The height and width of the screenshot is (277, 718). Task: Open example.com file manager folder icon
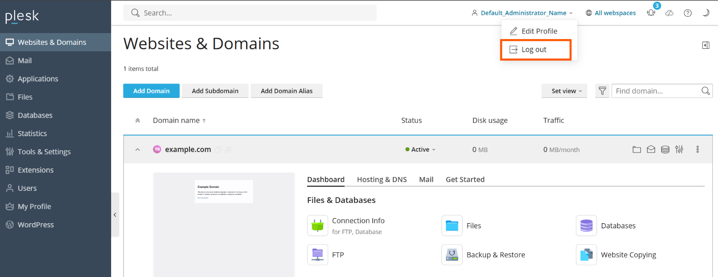coord(637,149)
